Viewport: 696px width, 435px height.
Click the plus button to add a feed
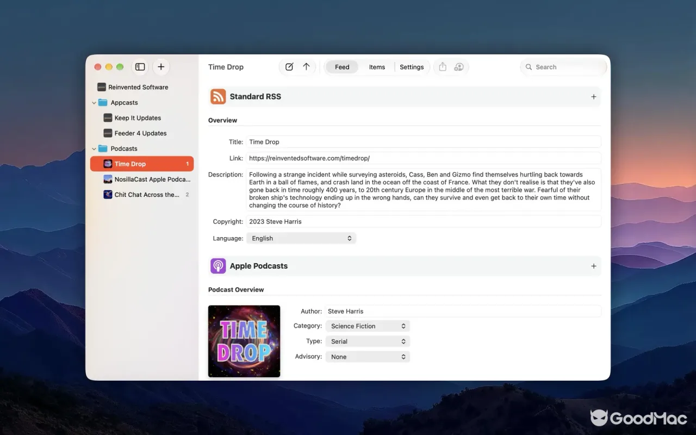[x=161, y=67]
